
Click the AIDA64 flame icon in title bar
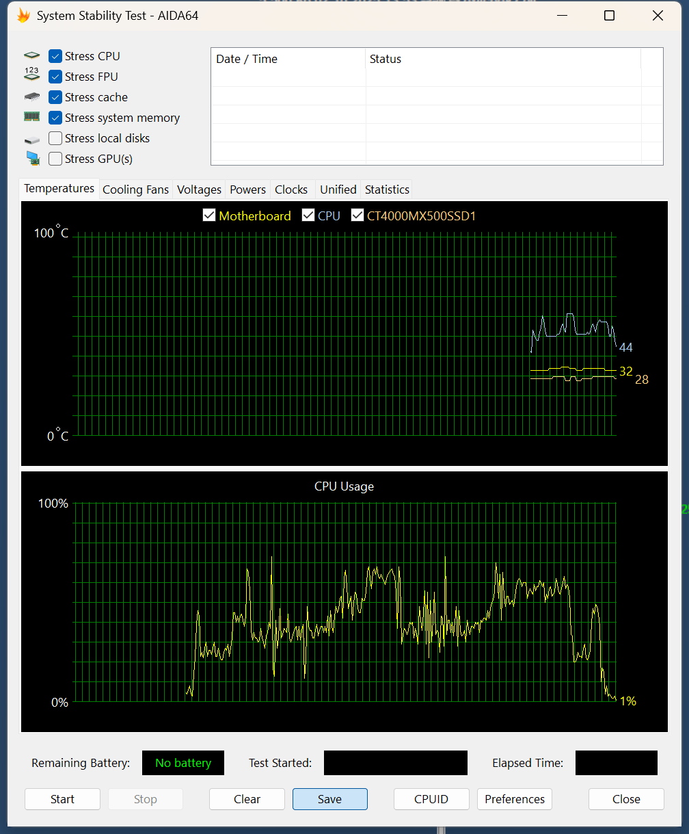(x=23, y=16)
